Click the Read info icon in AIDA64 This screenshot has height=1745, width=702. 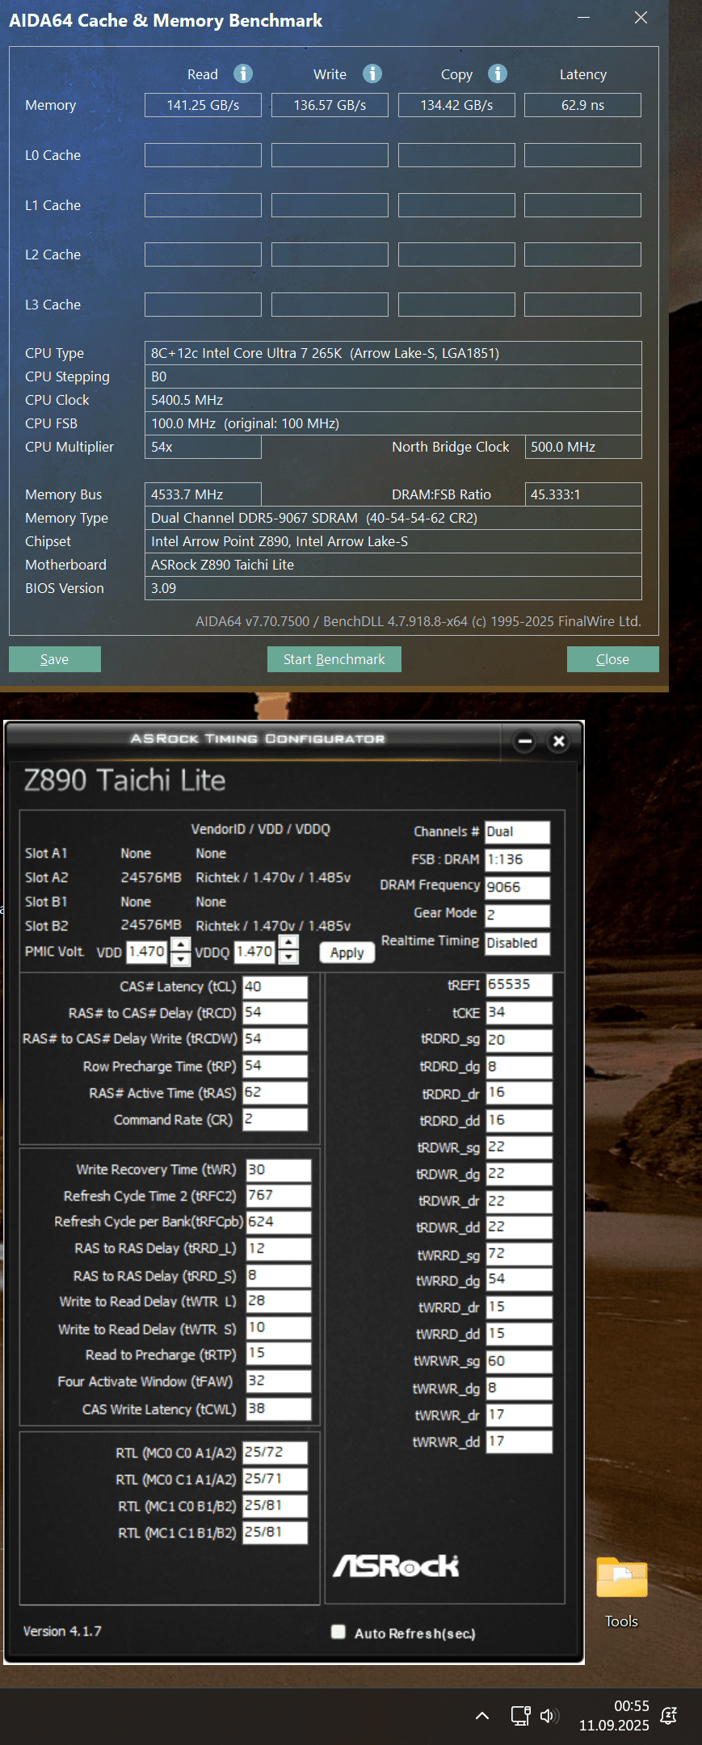(243, 74)
